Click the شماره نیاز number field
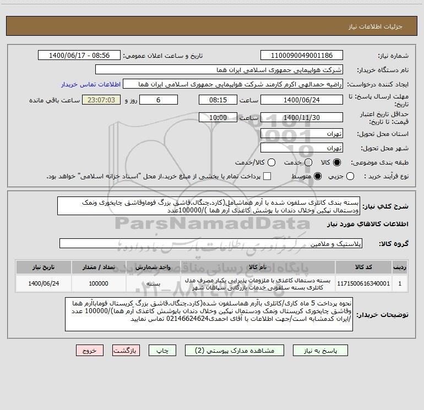 302,56
